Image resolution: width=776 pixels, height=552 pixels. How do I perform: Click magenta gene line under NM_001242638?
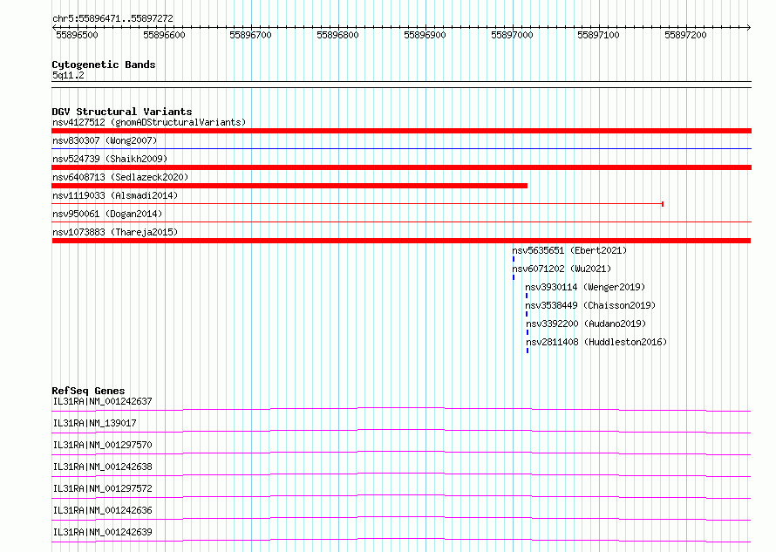pos(401,474)
